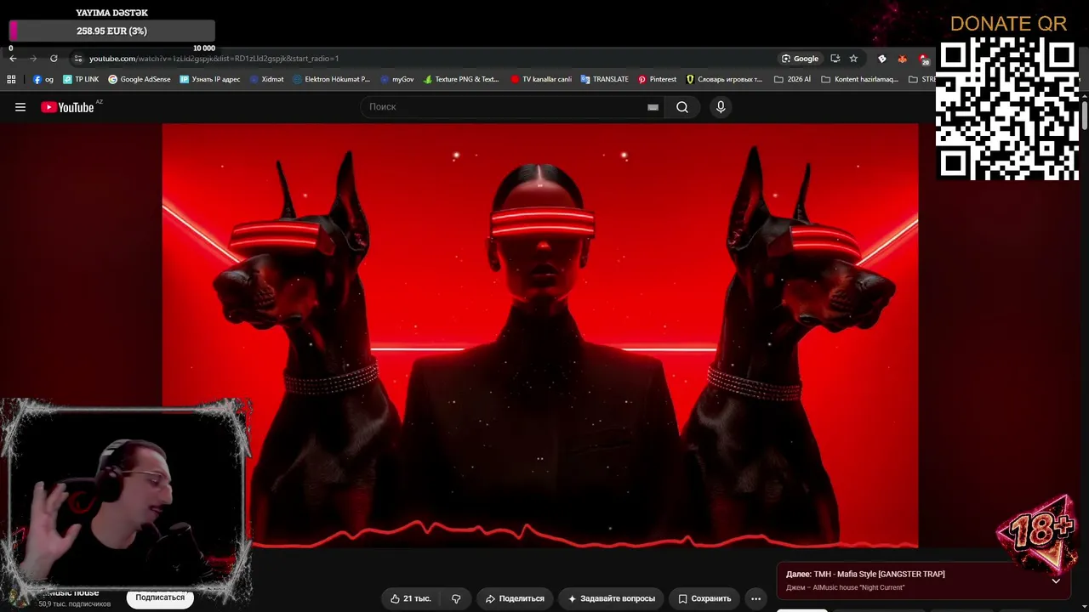Viewport: 1089px width, 612px height.
Task: Click 'Далее: TMH - Mafia Style [GANGSTER TRAP]' title
Action: 865,575
